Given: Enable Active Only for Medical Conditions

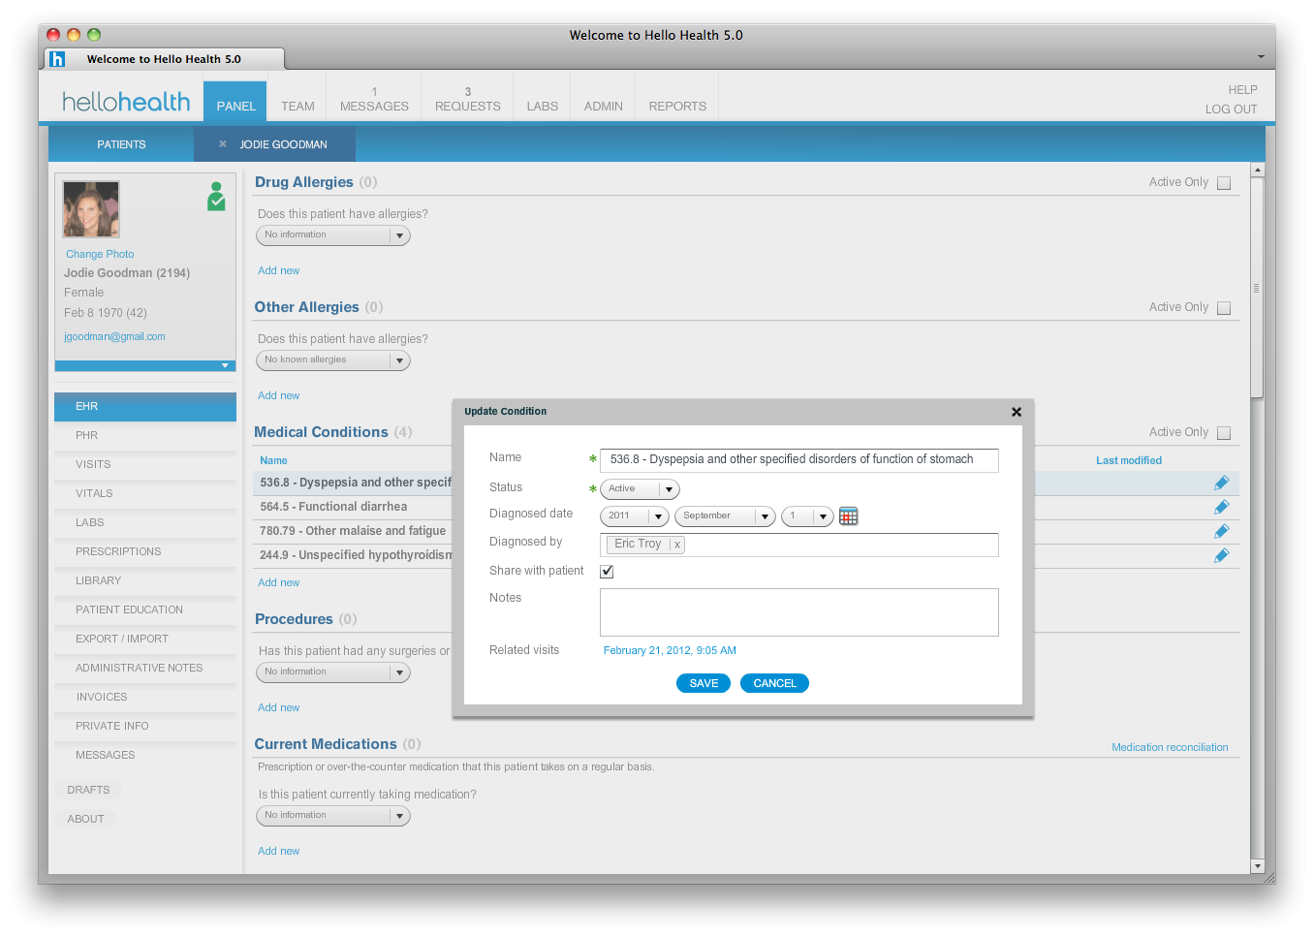Looking at the screenshot, I should pos(1224,432).
